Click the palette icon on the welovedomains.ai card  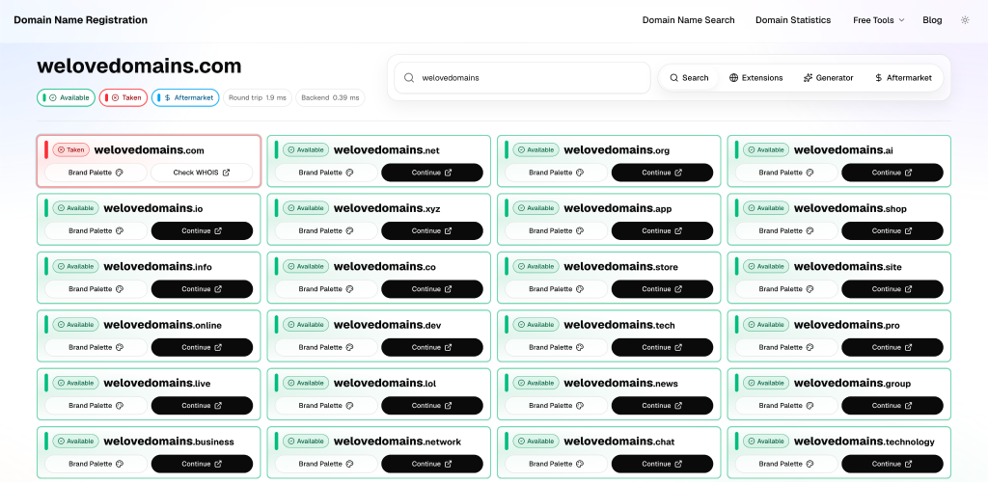click(810, 173)
